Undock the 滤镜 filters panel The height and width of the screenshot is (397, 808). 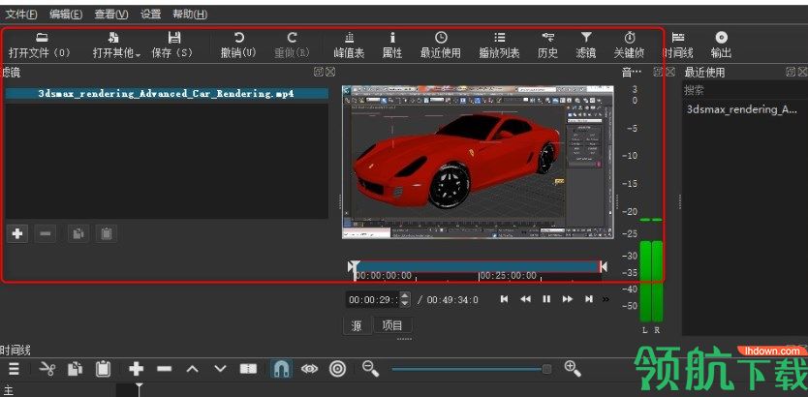click(319, 72)
